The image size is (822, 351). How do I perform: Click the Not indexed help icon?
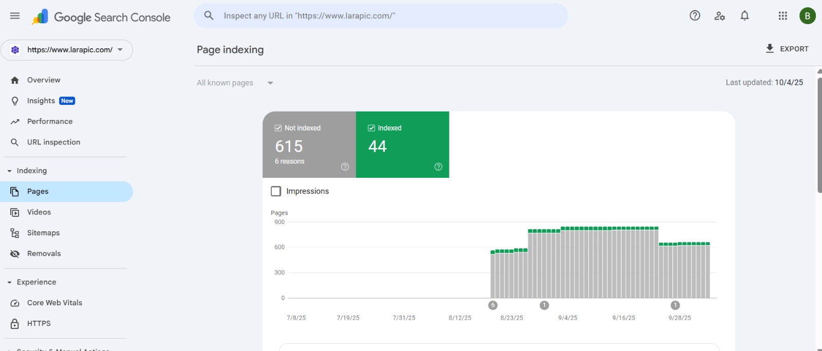point(345,167)
